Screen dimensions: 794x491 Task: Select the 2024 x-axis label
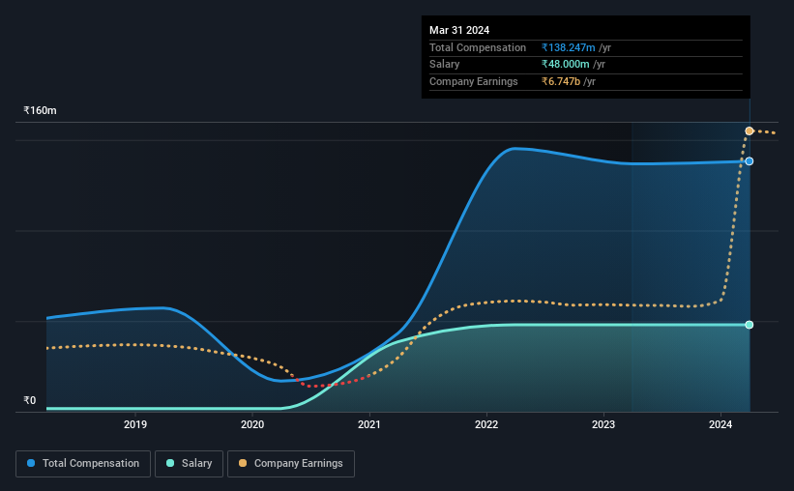(x=720, y=424)
